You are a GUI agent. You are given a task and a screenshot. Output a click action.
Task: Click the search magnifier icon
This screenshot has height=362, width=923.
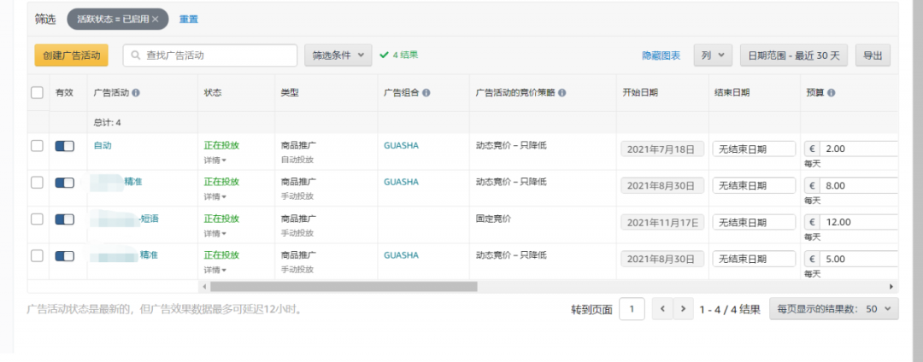(x=136, y=55)
